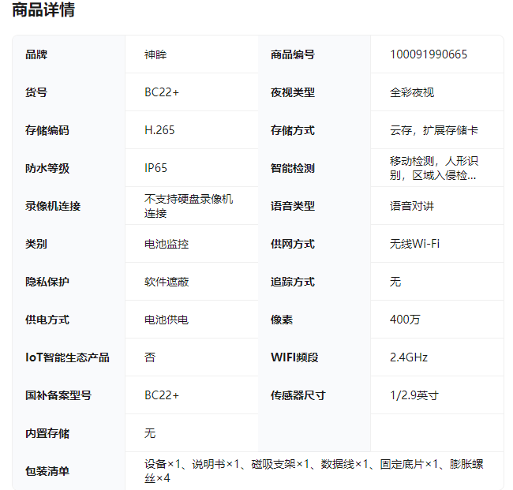Image resolution: width=513 pixels, height=490 pixels.
Task: Click the value H.265
Action: [159, 130]
